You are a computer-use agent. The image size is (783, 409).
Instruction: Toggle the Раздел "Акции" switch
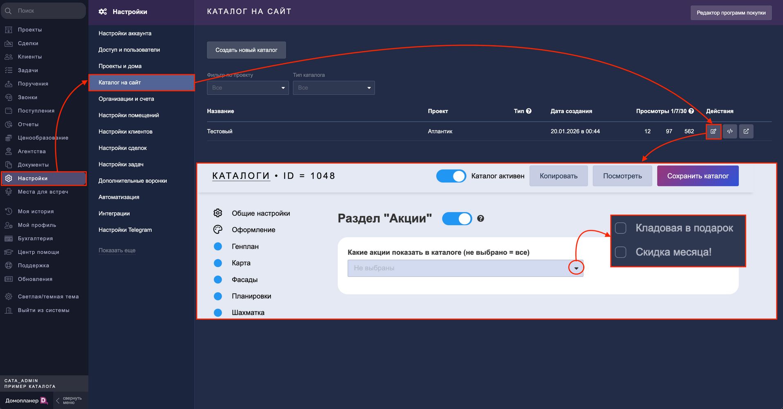(x=457, y=218)
